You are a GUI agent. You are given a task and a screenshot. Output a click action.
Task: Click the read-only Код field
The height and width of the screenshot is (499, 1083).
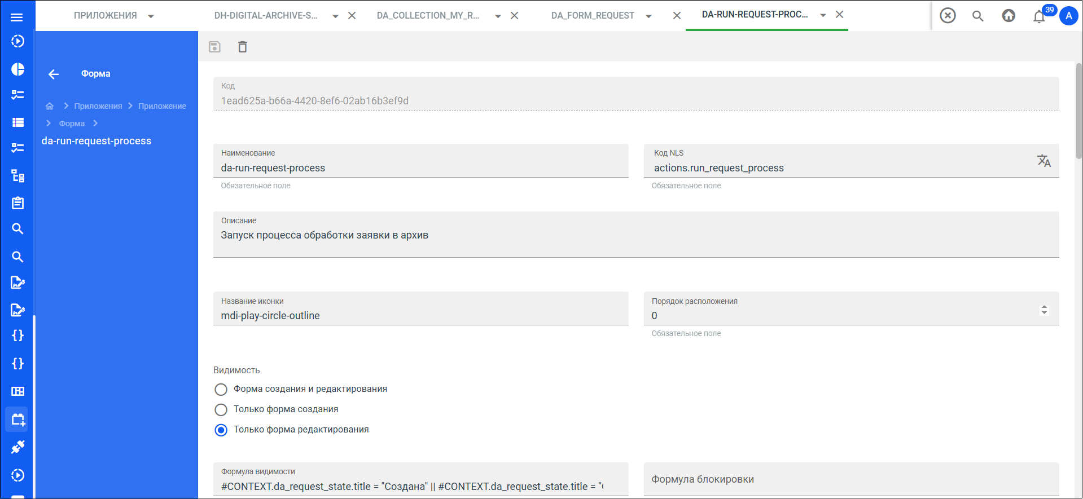[x=636, y=94]
